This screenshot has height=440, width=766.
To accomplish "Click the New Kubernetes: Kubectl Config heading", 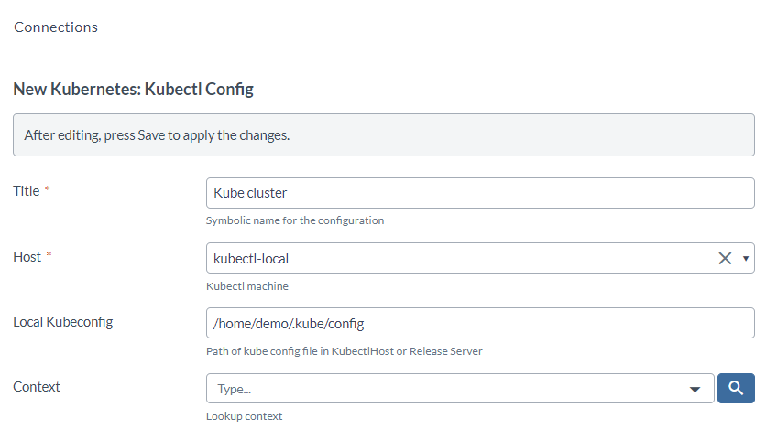I will [x=133, y=90].
